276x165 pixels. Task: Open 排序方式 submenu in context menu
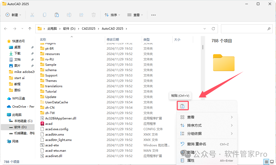point(207,125)
